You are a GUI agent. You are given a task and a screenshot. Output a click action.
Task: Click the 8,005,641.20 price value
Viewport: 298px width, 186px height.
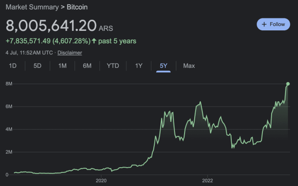click(51, 26)
